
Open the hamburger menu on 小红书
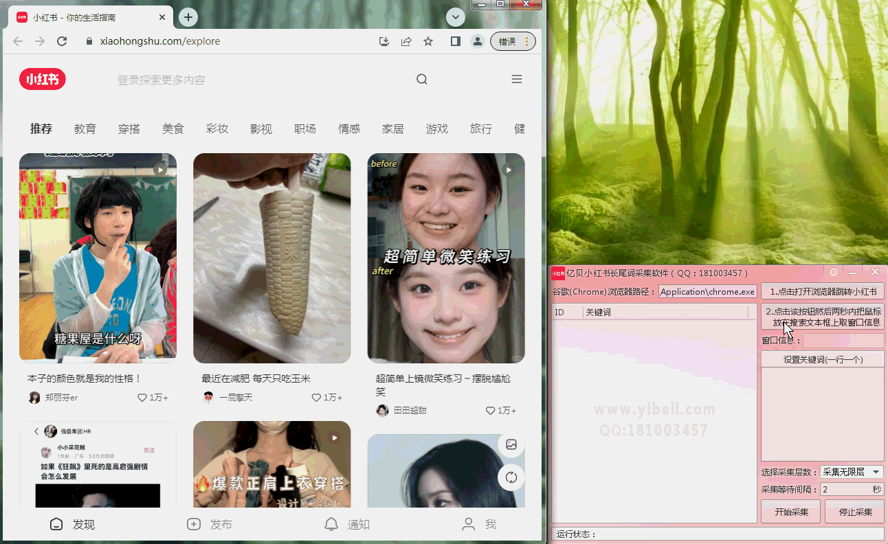tap(517, 80)
